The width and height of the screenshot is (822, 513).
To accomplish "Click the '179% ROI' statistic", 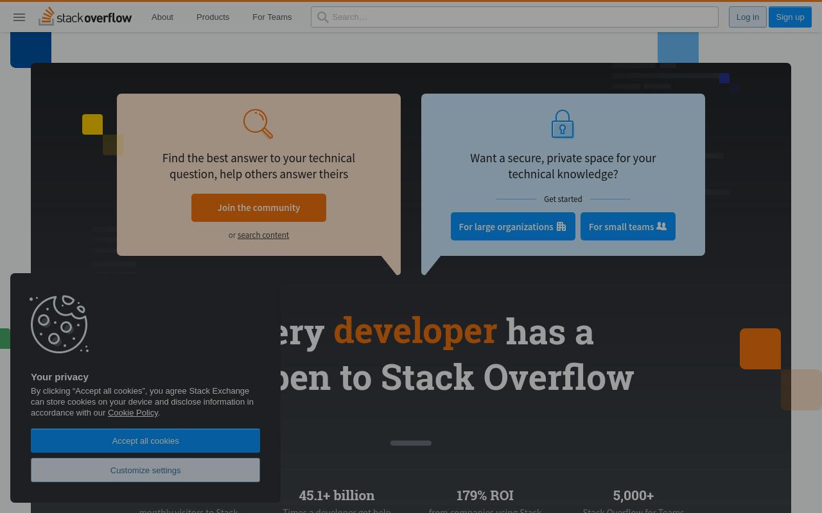I will pyautogui.click(x=485, y=496).
